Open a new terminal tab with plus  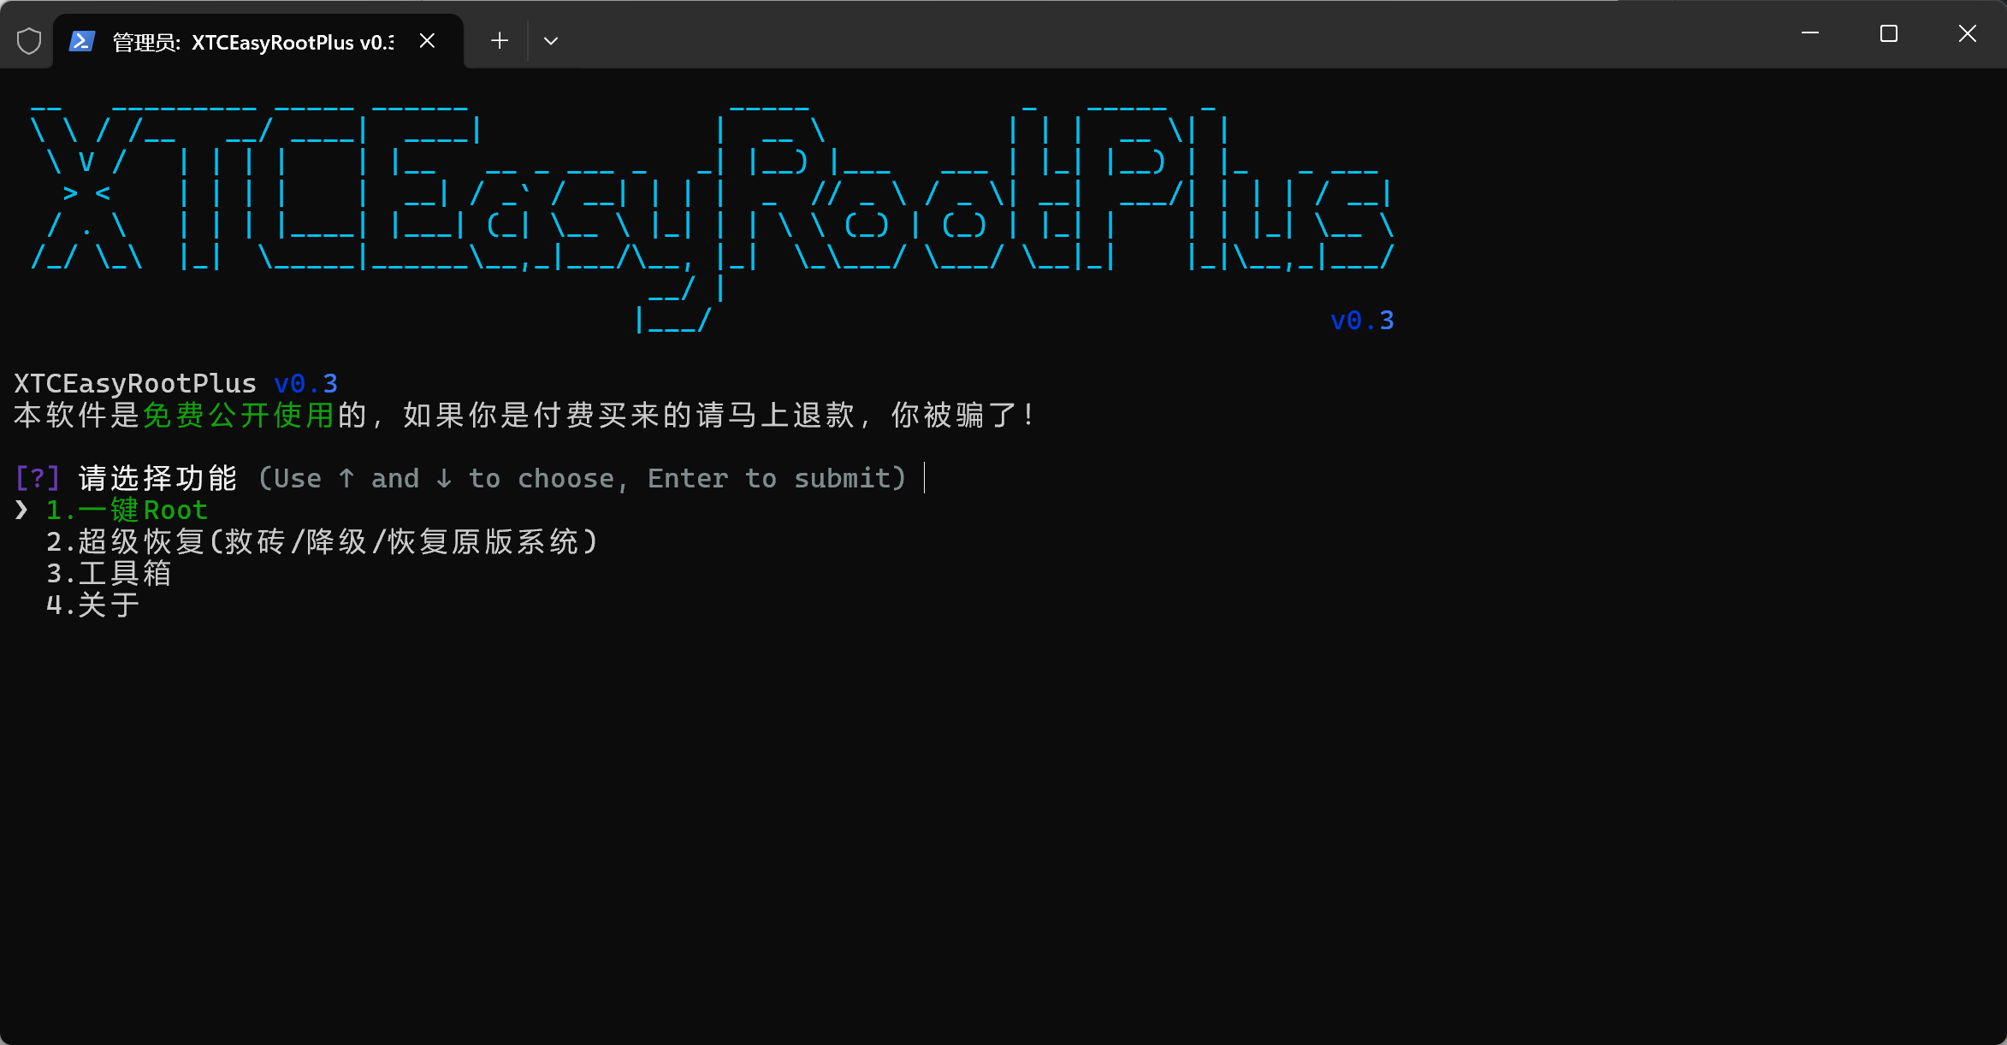(500, 40)
